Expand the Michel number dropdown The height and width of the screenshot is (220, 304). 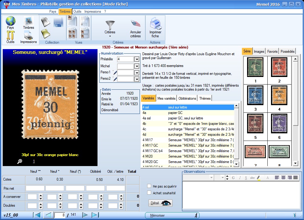point(137,66)
